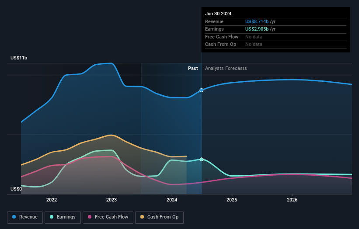Screen dimensions: 359x229
Task: Click the US$11b y-axis label
Action: (x=19, y=58)
